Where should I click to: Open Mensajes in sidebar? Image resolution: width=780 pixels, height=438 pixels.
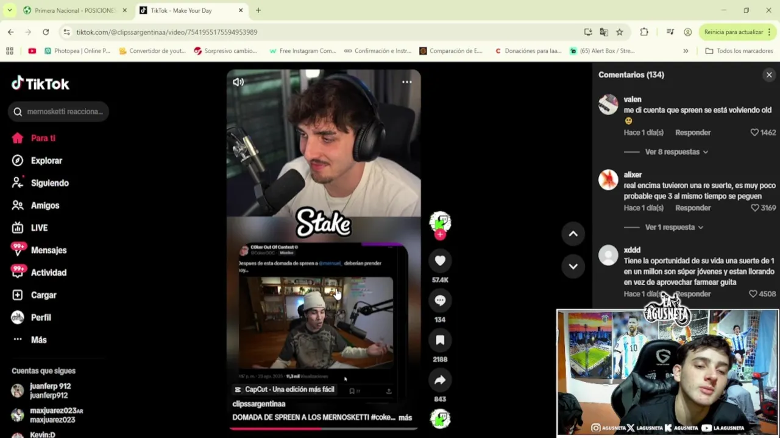pyautogui.click(x=40, y=250)
